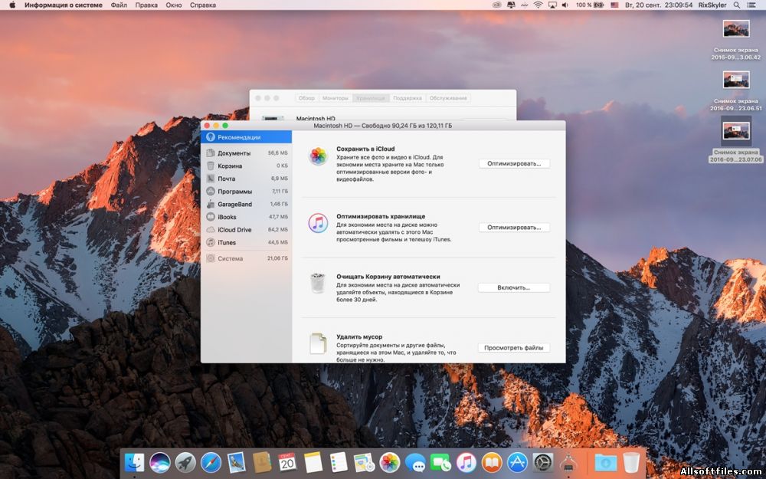Switch to Обзор tab in back window
This screenshot has width=766, height=479.
click(307, 98)
